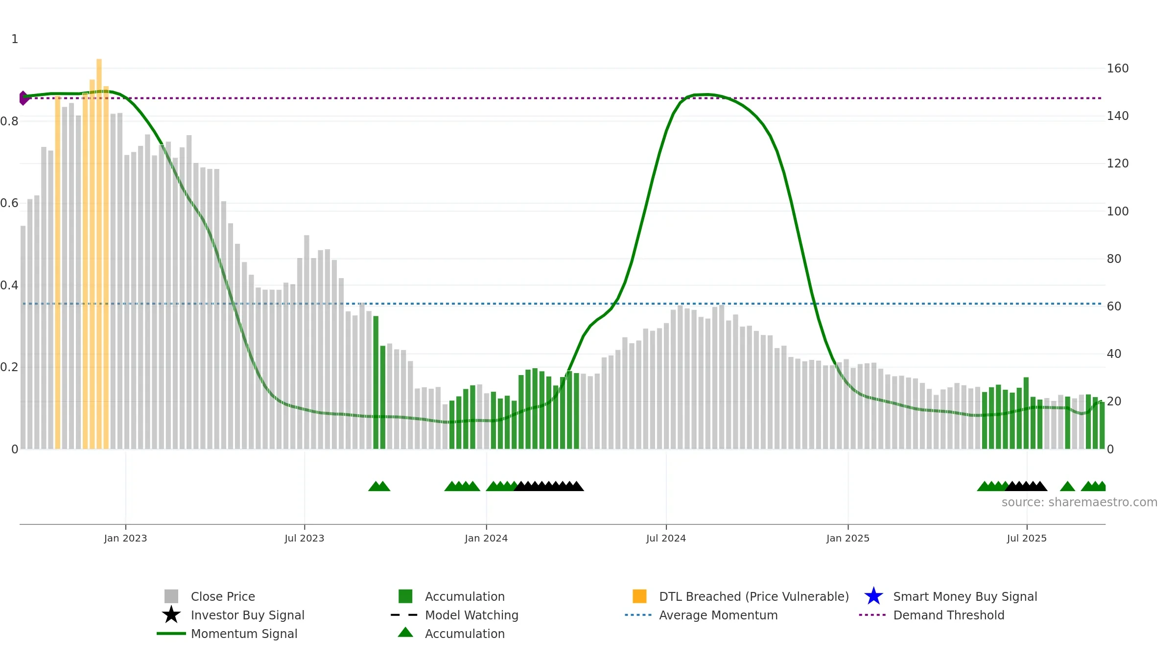The height and width of the screenshot is (661, 1175).
Task: Click the green Momentum Signal line icon
Action: coord(171,633)
